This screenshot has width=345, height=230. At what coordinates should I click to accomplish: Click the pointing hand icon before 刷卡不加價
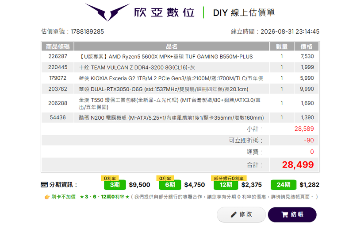[x=47, y=197]
